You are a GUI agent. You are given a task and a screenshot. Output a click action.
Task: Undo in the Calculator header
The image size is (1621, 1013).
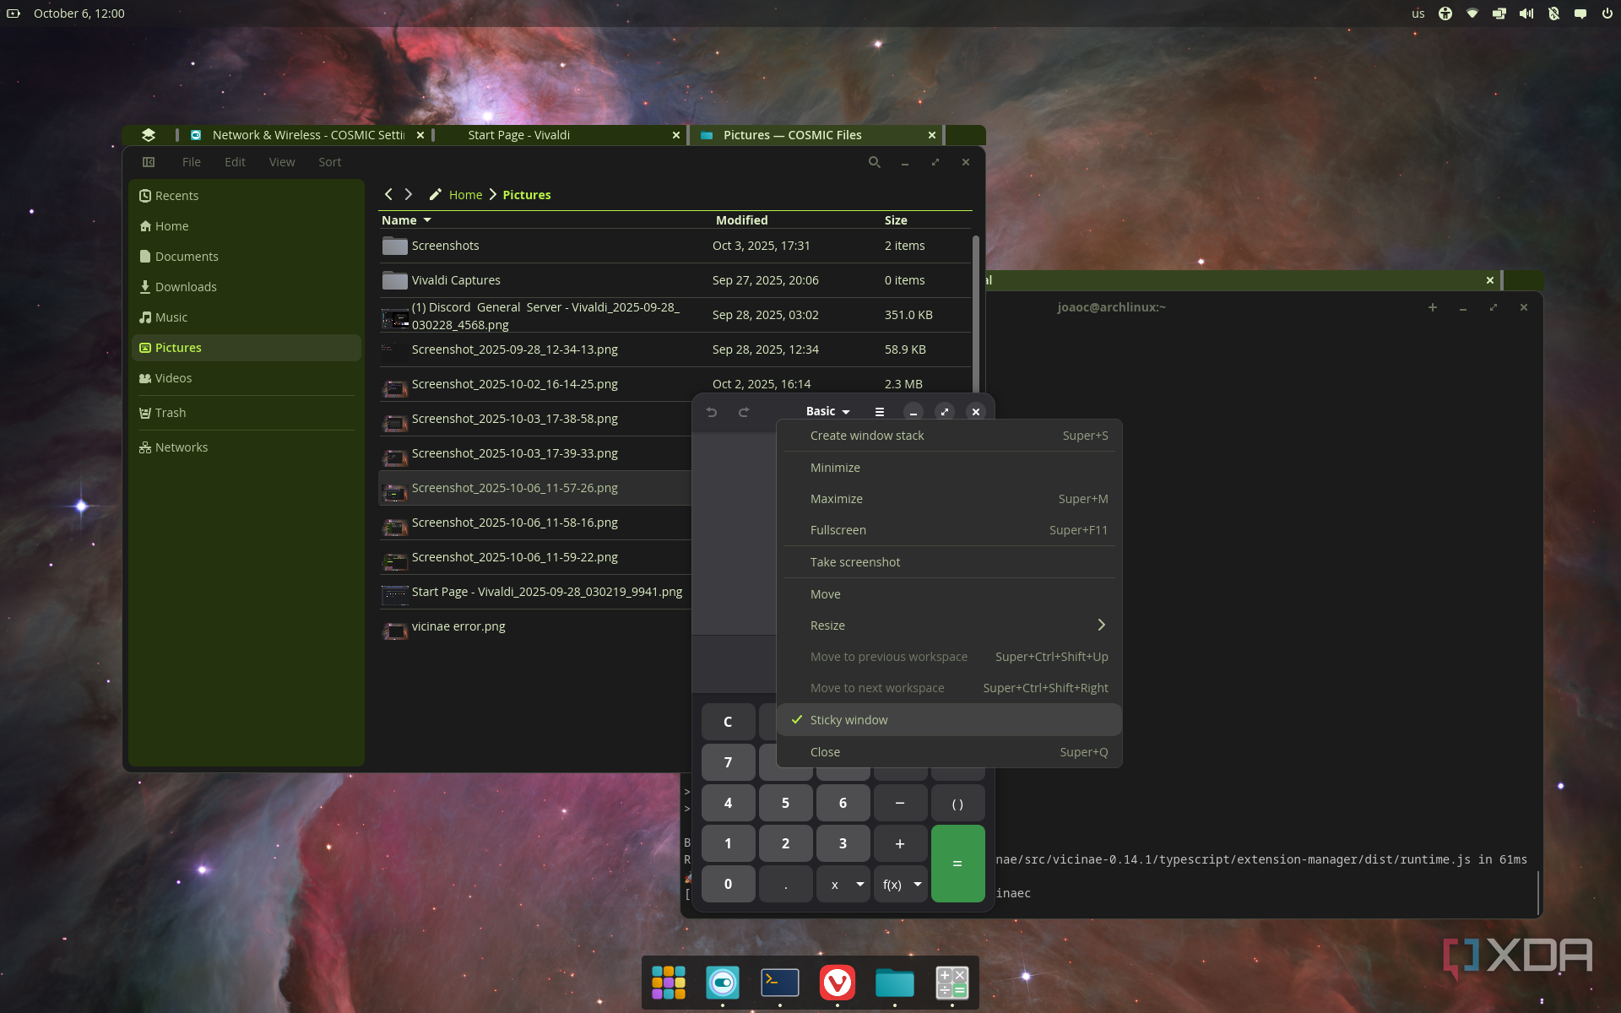[712, 412]
